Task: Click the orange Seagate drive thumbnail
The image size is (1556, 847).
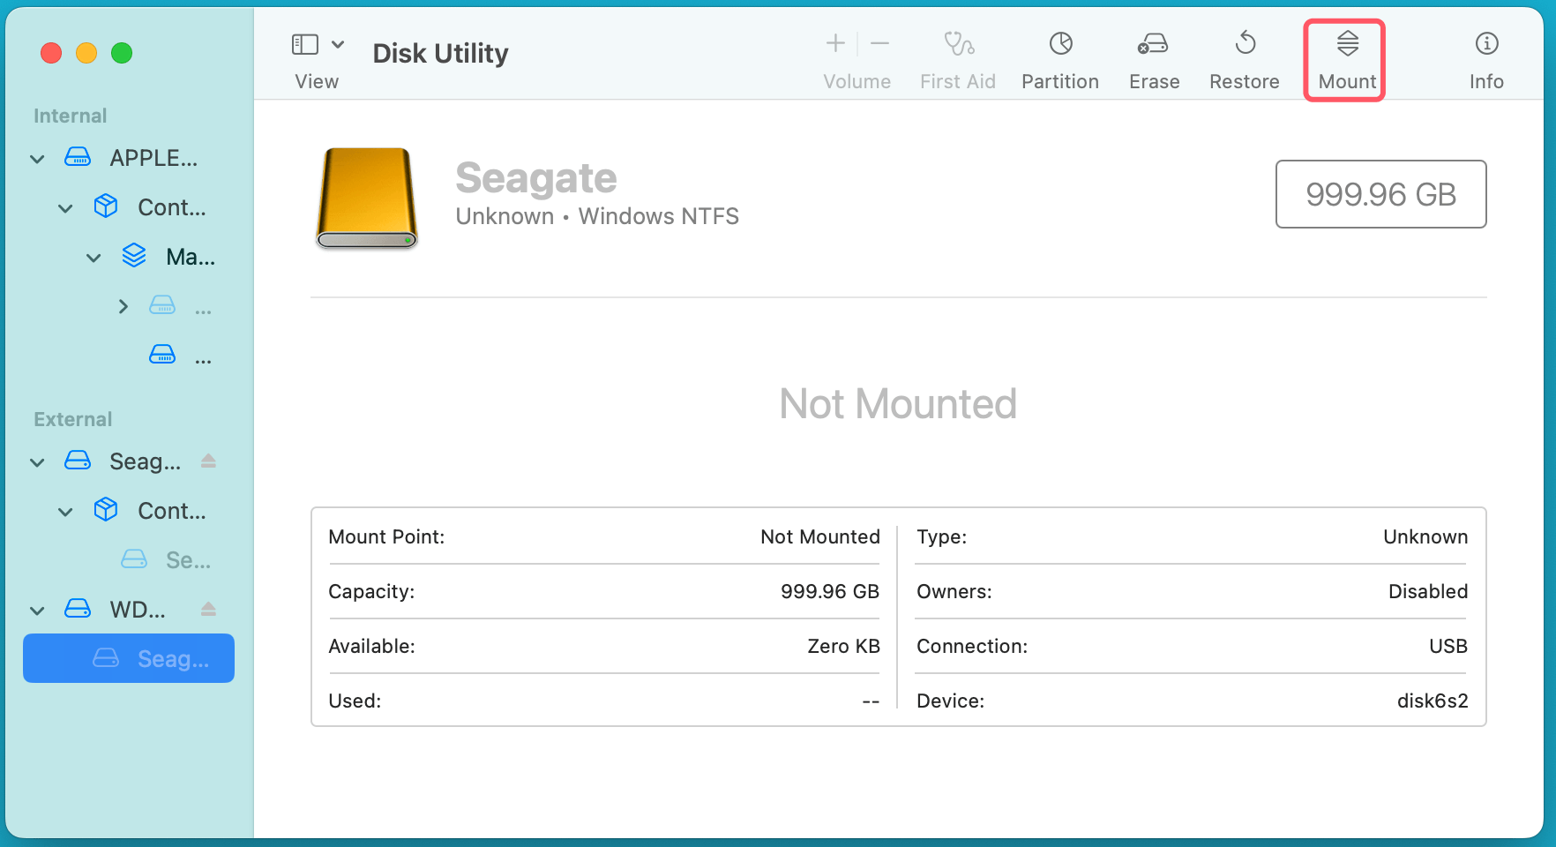Action: (366, 198)
